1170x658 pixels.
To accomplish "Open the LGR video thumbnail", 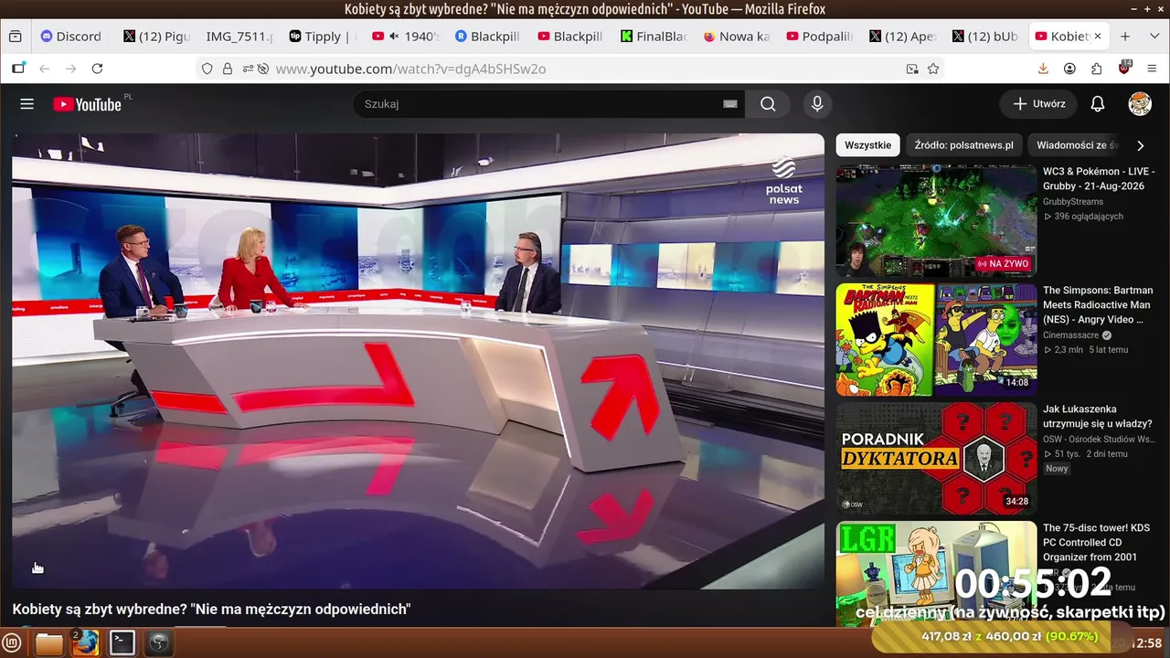I will point(936,573).
